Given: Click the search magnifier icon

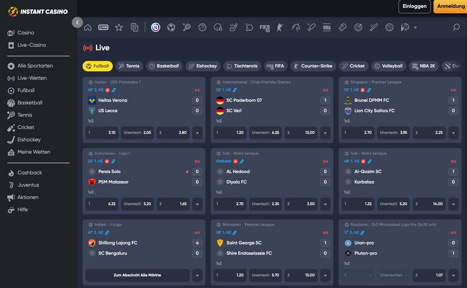Looking at the screenshot, I should [456, 27].
